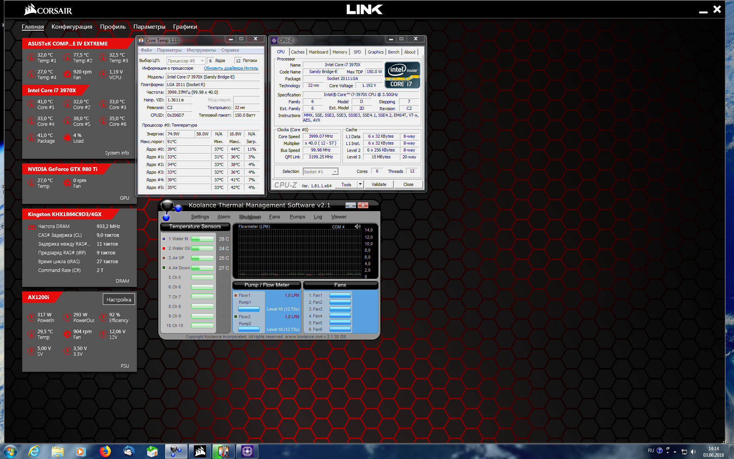Click the Intel driver update link

(x=231, y=68)
